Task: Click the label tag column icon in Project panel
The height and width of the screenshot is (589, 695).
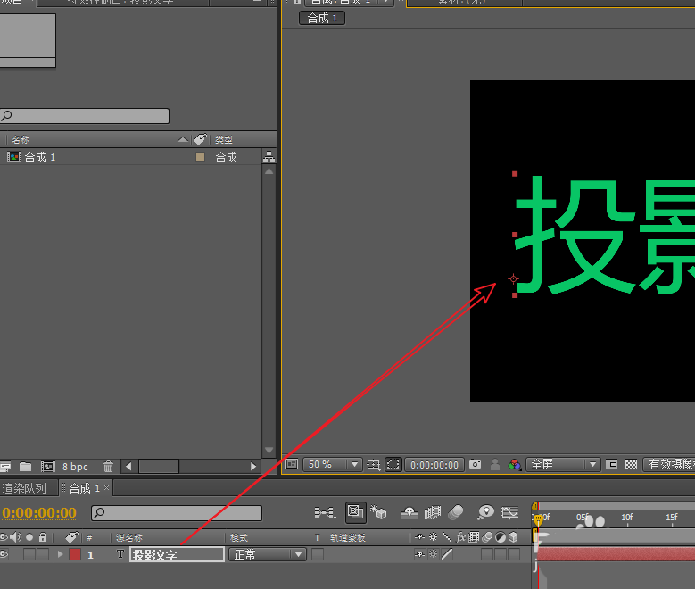Action: [x=201, y=139]
